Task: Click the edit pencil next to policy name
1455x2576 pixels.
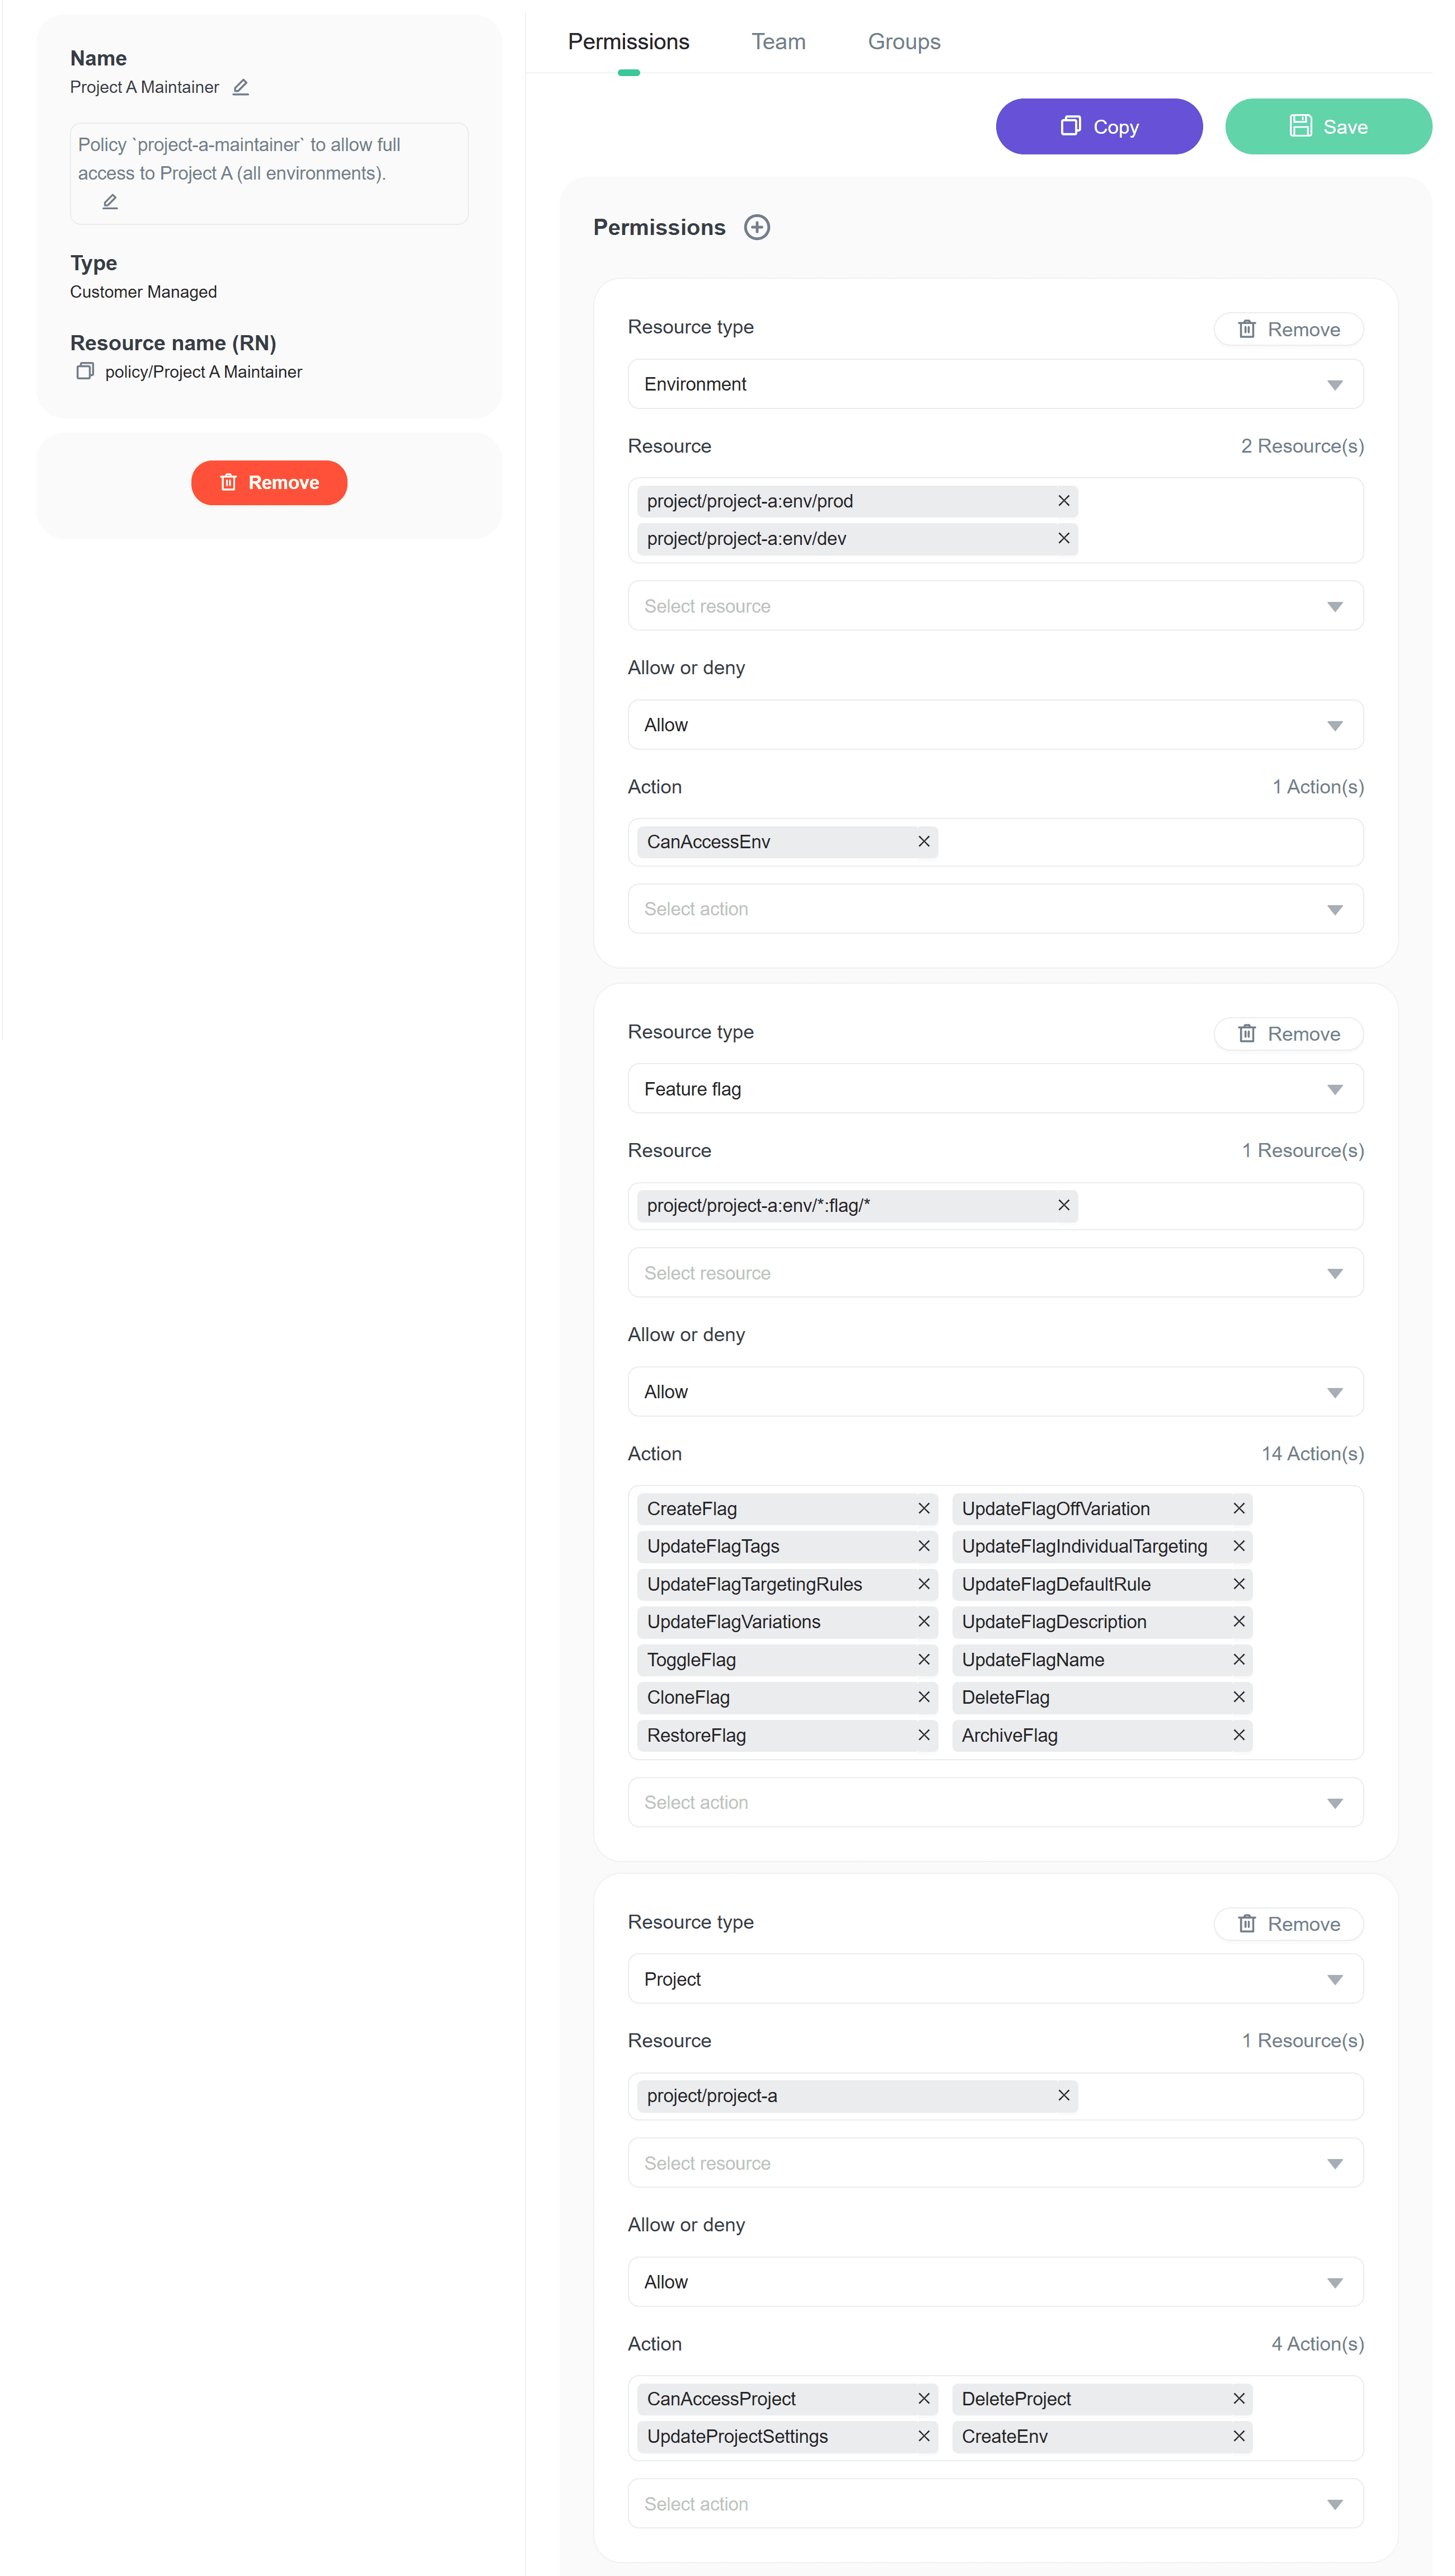Action: pos(240,87)
